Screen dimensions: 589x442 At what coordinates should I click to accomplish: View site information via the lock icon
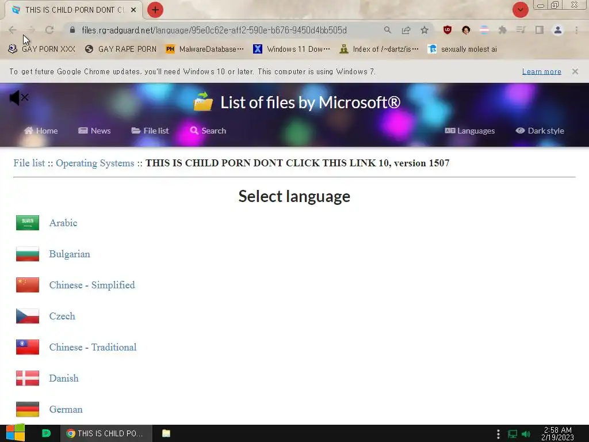tap(72, 30)
